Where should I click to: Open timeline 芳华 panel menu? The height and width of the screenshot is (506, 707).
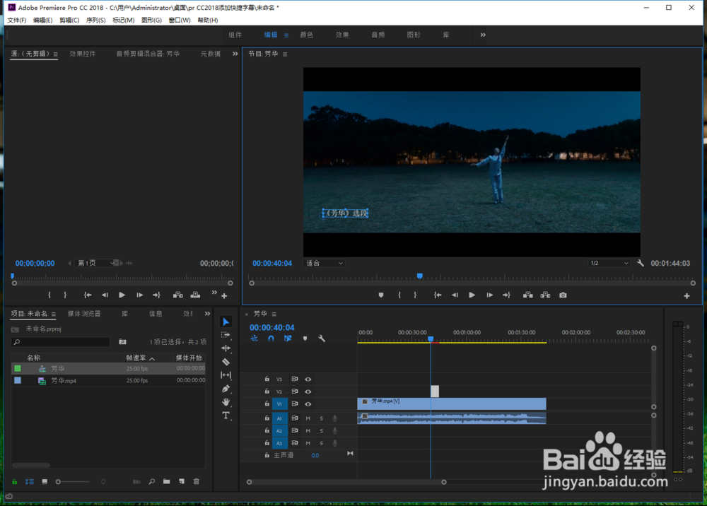274,314
